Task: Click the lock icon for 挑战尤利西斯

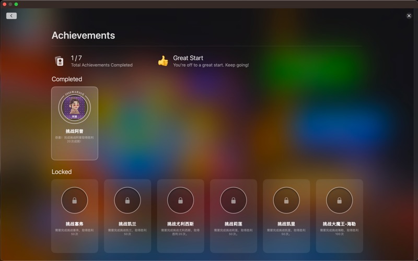Action: click(180, 200)
